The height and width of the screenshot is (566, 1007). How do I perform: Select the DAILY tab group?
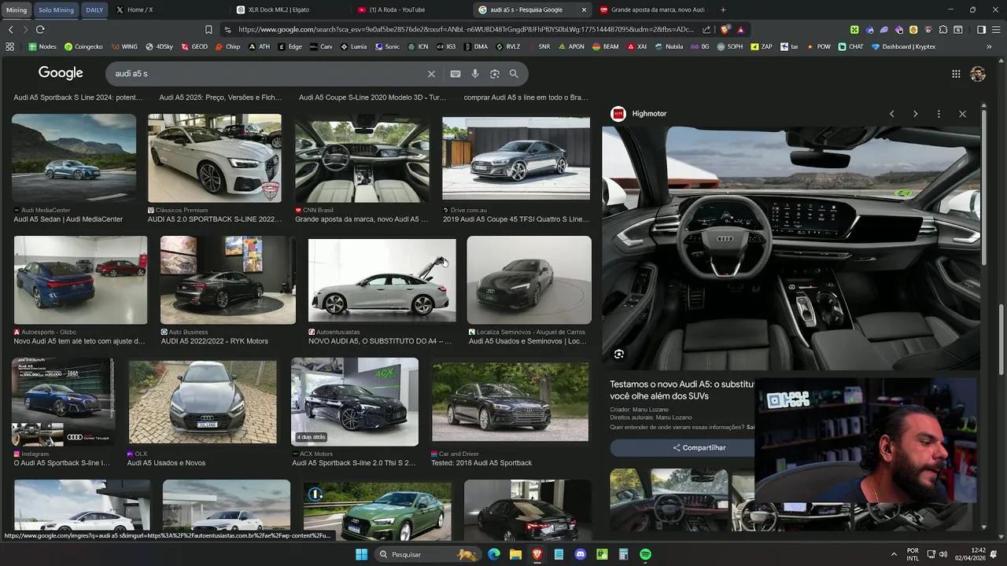click(x=94, y=10)
